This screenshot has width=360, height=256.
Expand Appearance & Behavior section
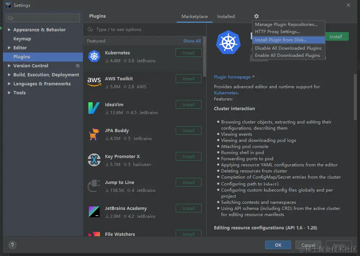pyautogui.click(x=9, y=30)
